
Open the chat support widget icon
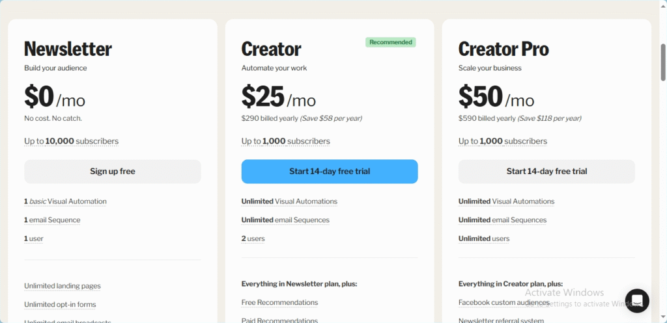pos(637,300)
